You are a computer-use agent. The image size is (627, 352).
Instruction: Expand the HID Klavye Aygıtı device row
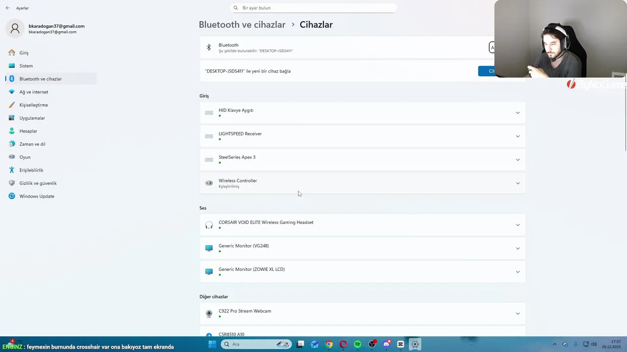(x=362, y=113)
